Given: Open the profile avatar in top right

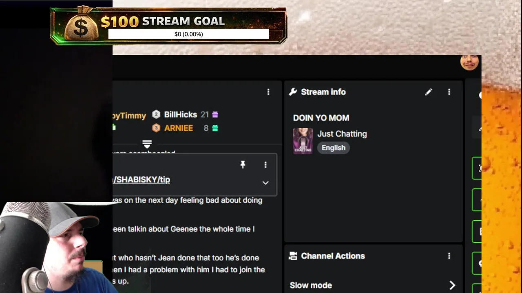Looking at the screenshot, I should (469, 63).
